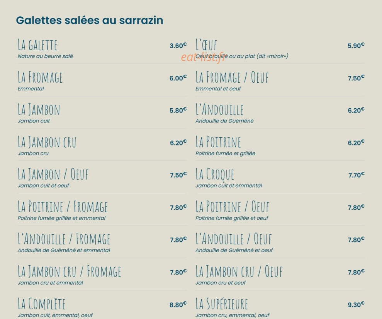This screenshot has width=382, height=319.
Task: Choose La Fromage / Oeuf galette
Action: [x=232, y=77]
